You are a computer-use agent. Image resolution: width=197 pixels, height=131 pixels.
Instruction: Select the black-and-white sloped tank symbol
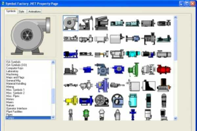click(148, 85)
